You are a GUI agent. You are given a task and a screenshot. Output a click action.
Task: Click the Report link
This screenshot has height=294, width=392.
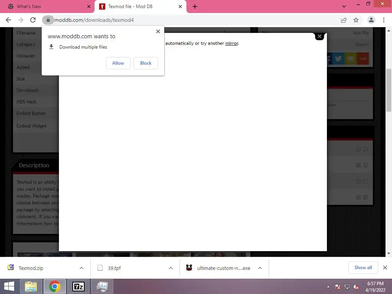point(362,44)
